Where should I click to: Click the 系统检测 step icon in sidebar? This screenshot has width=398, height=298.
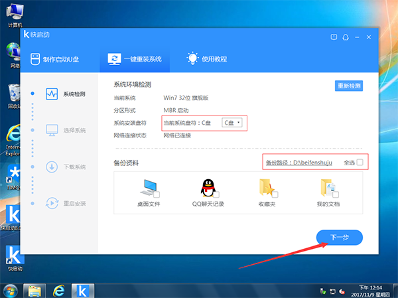coord(52,94)
